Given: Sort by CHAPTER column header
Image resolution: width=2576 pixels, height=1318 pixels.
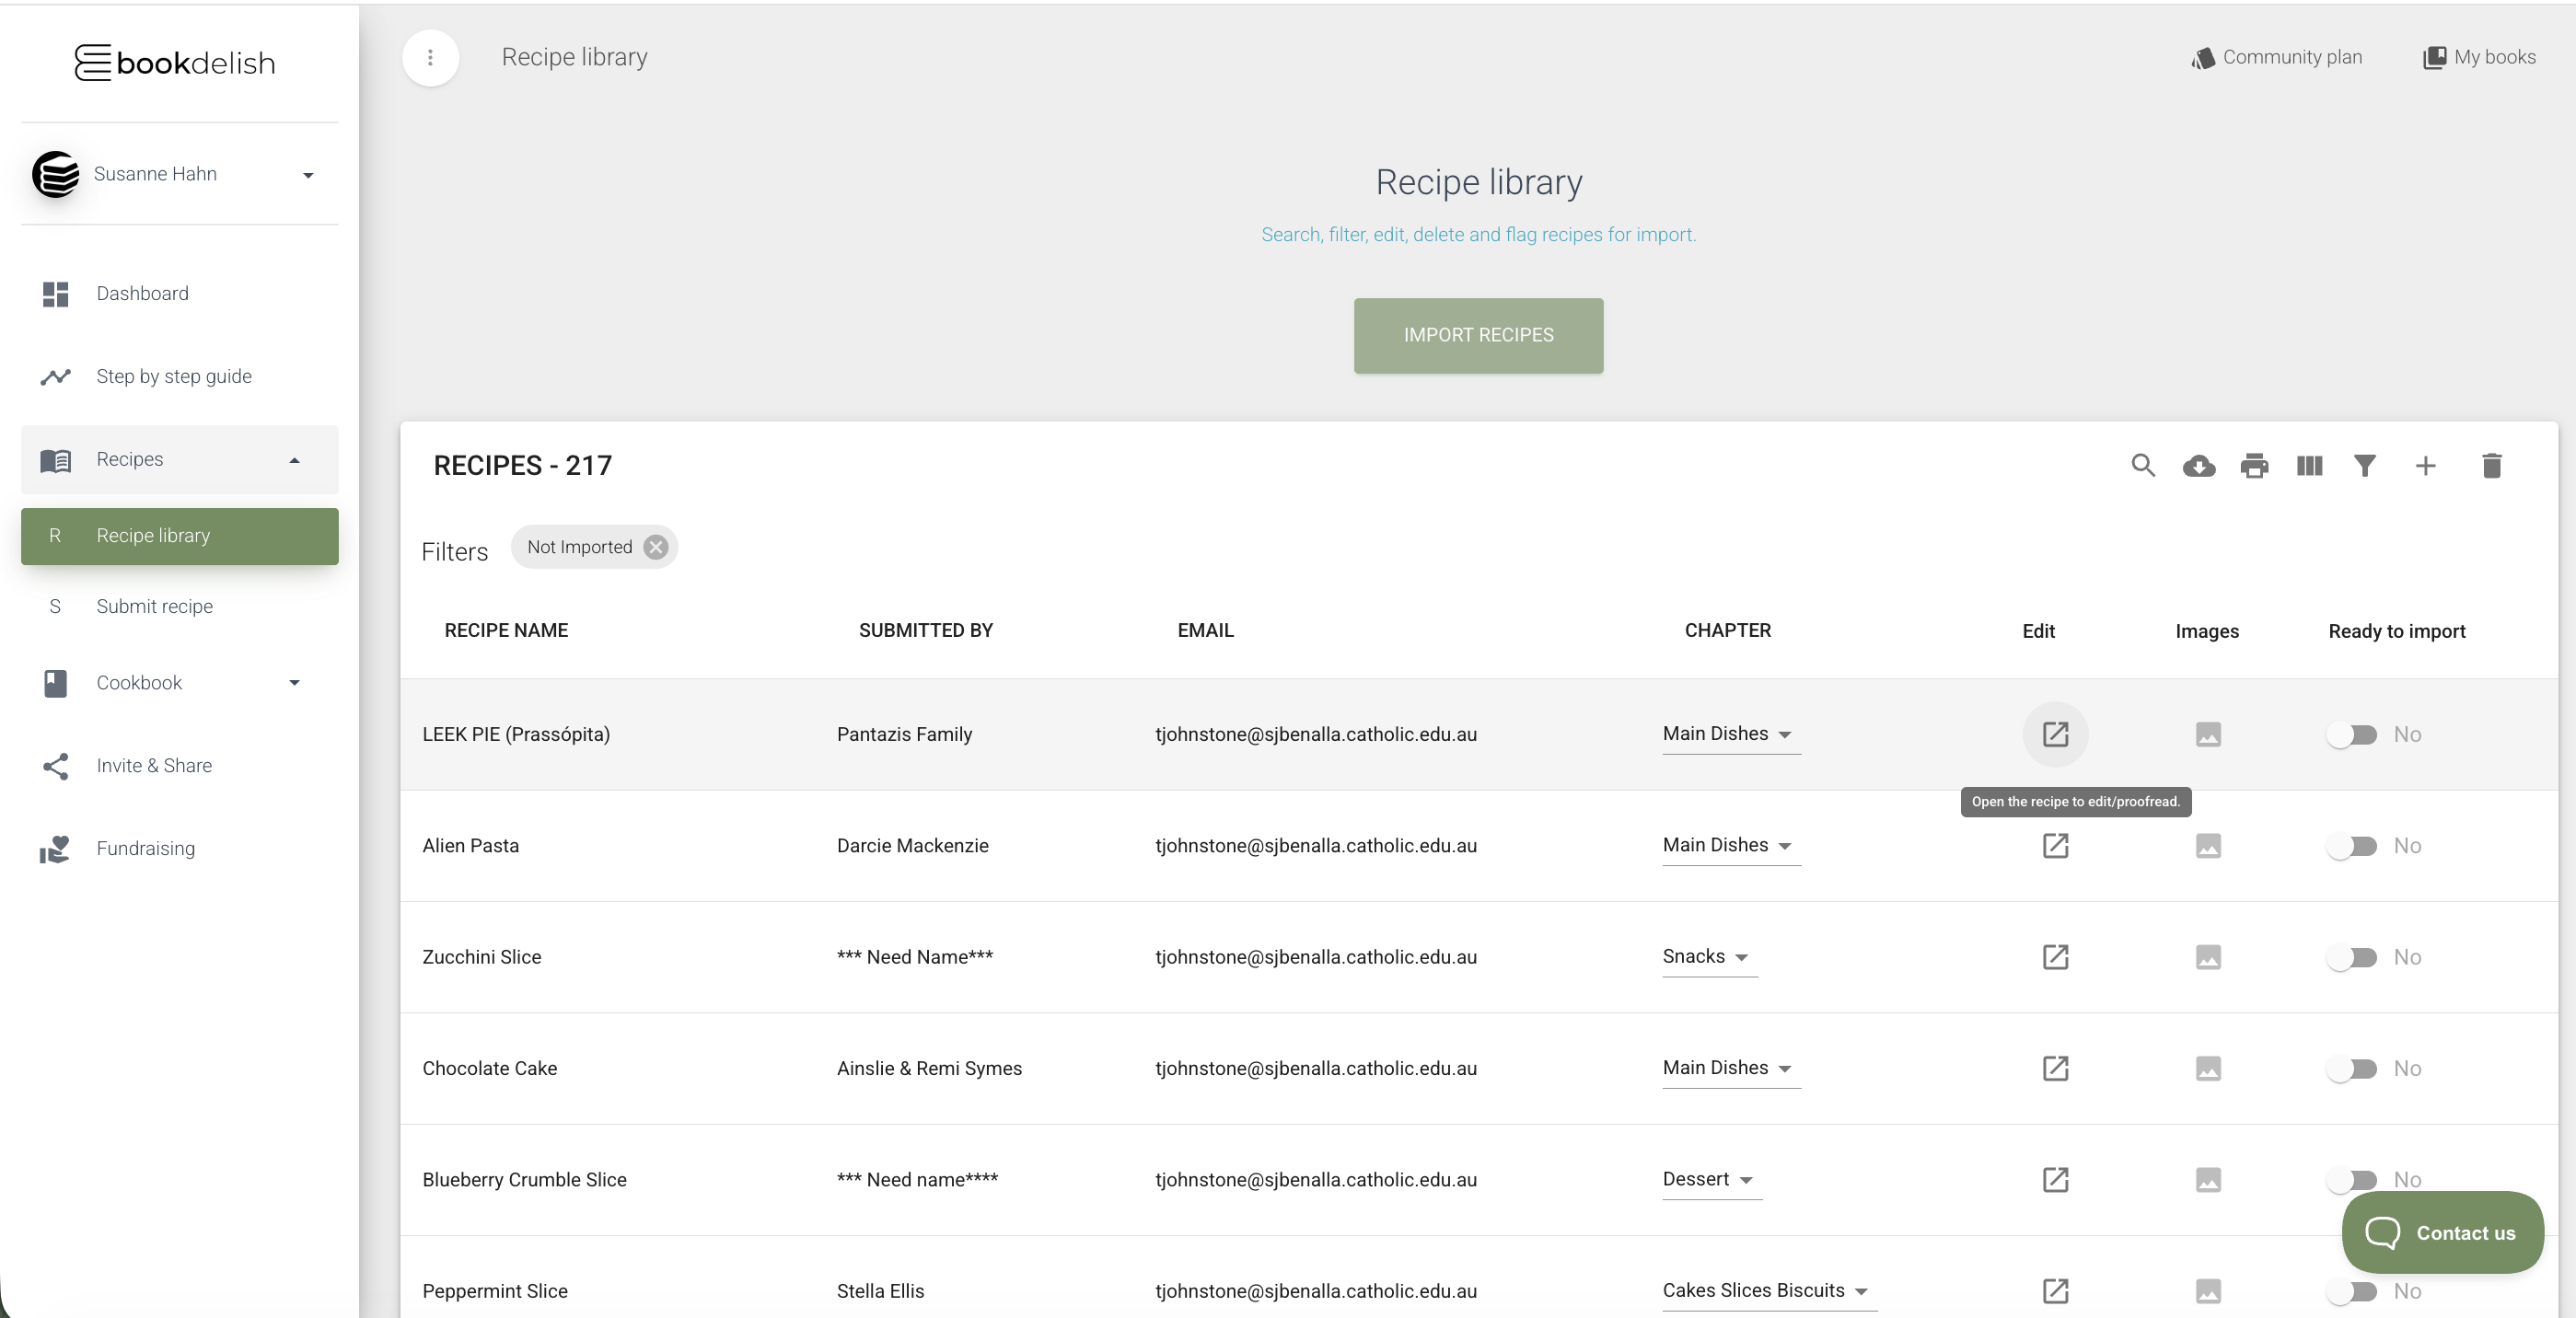Looking at the screenshot, I should (1727, 631).
